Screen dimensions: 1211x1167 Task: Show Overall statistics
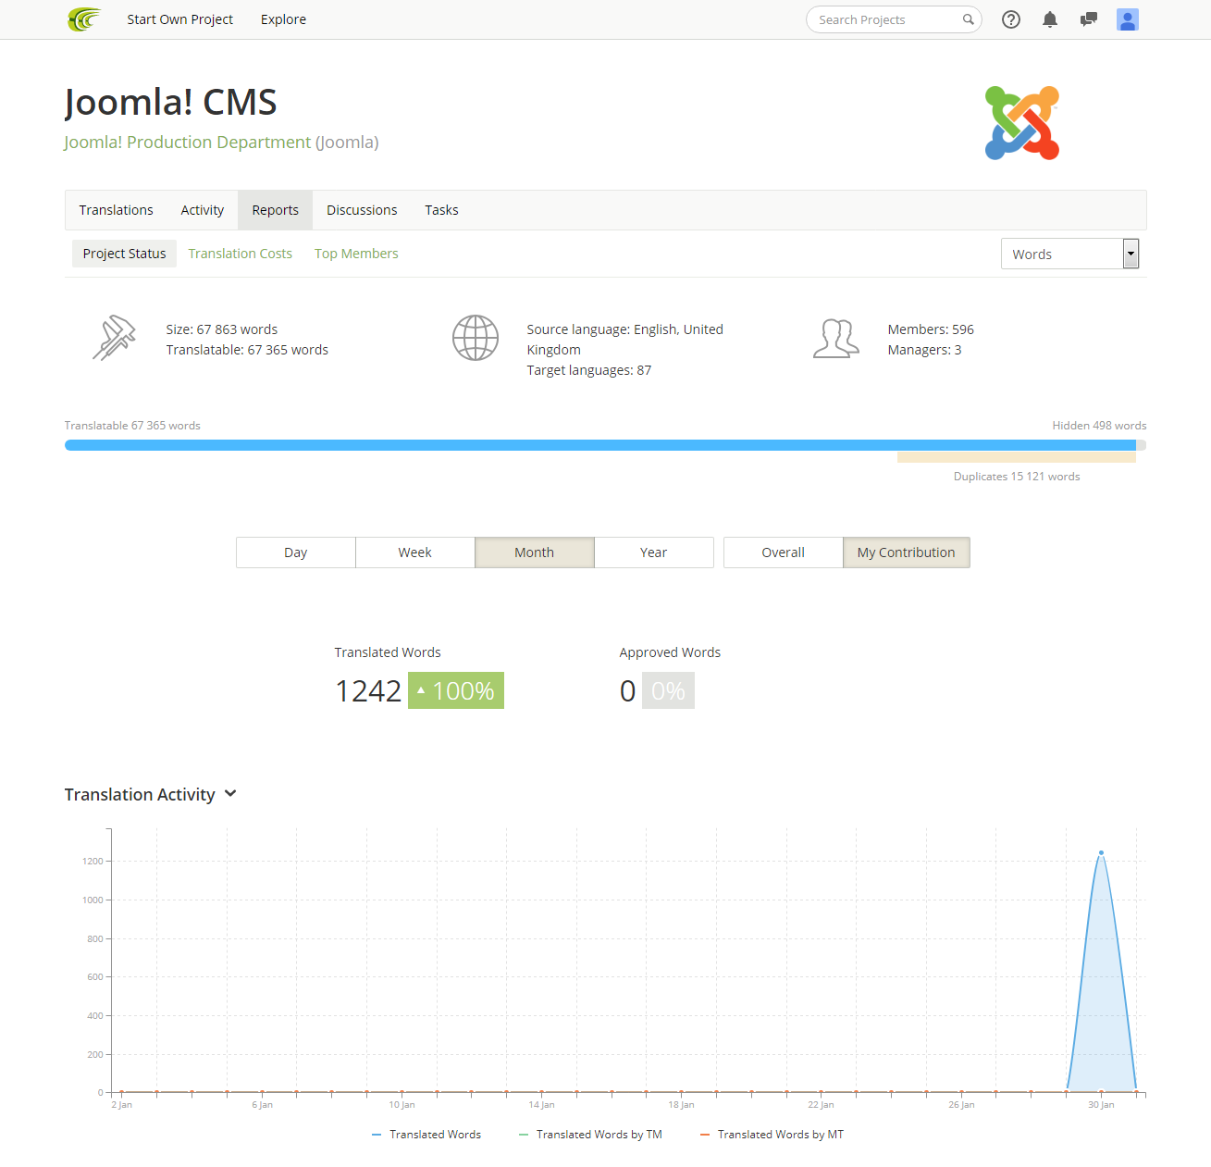[x=784, y=552]
